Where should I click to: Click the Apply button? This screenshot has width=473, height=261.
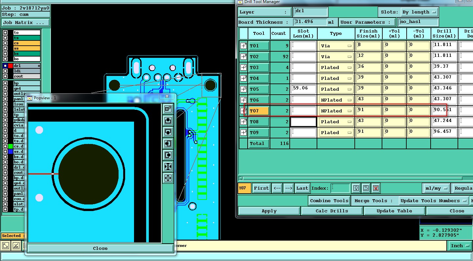click(x=269, y=211)
